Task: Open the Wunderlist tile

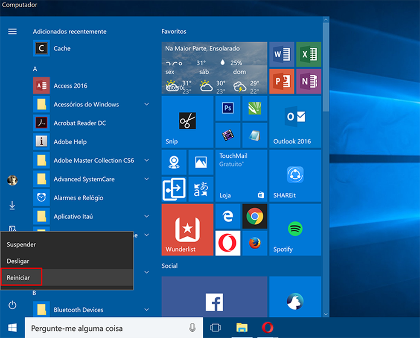Action: 187,229
